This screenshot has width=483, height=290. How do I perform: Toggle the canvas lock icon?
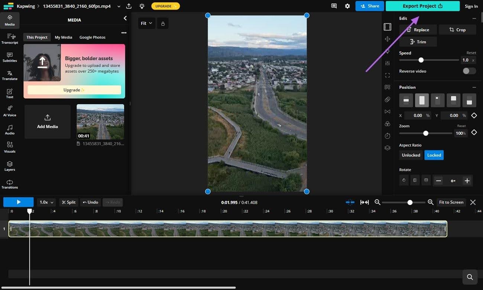coord(163,23)
